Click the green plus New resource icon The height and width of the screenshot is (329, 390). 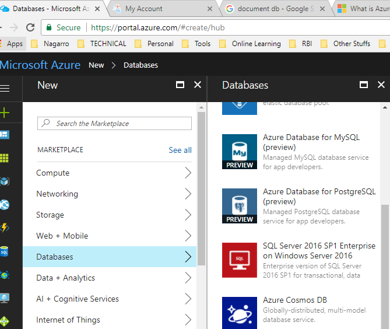(x=5, y=113)
